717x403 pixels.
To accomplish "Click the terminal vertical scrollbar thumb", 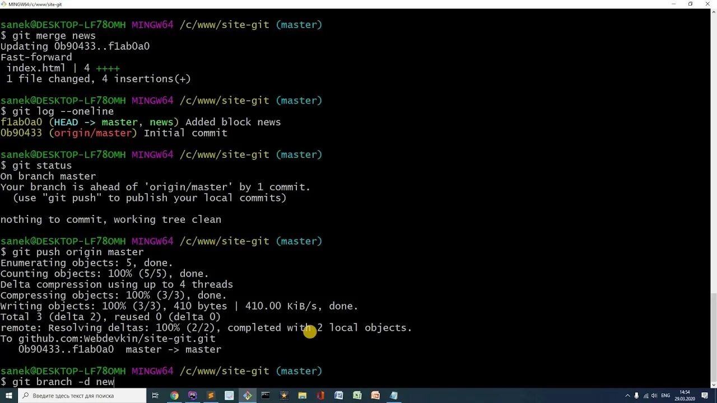I will click(714, 337).
